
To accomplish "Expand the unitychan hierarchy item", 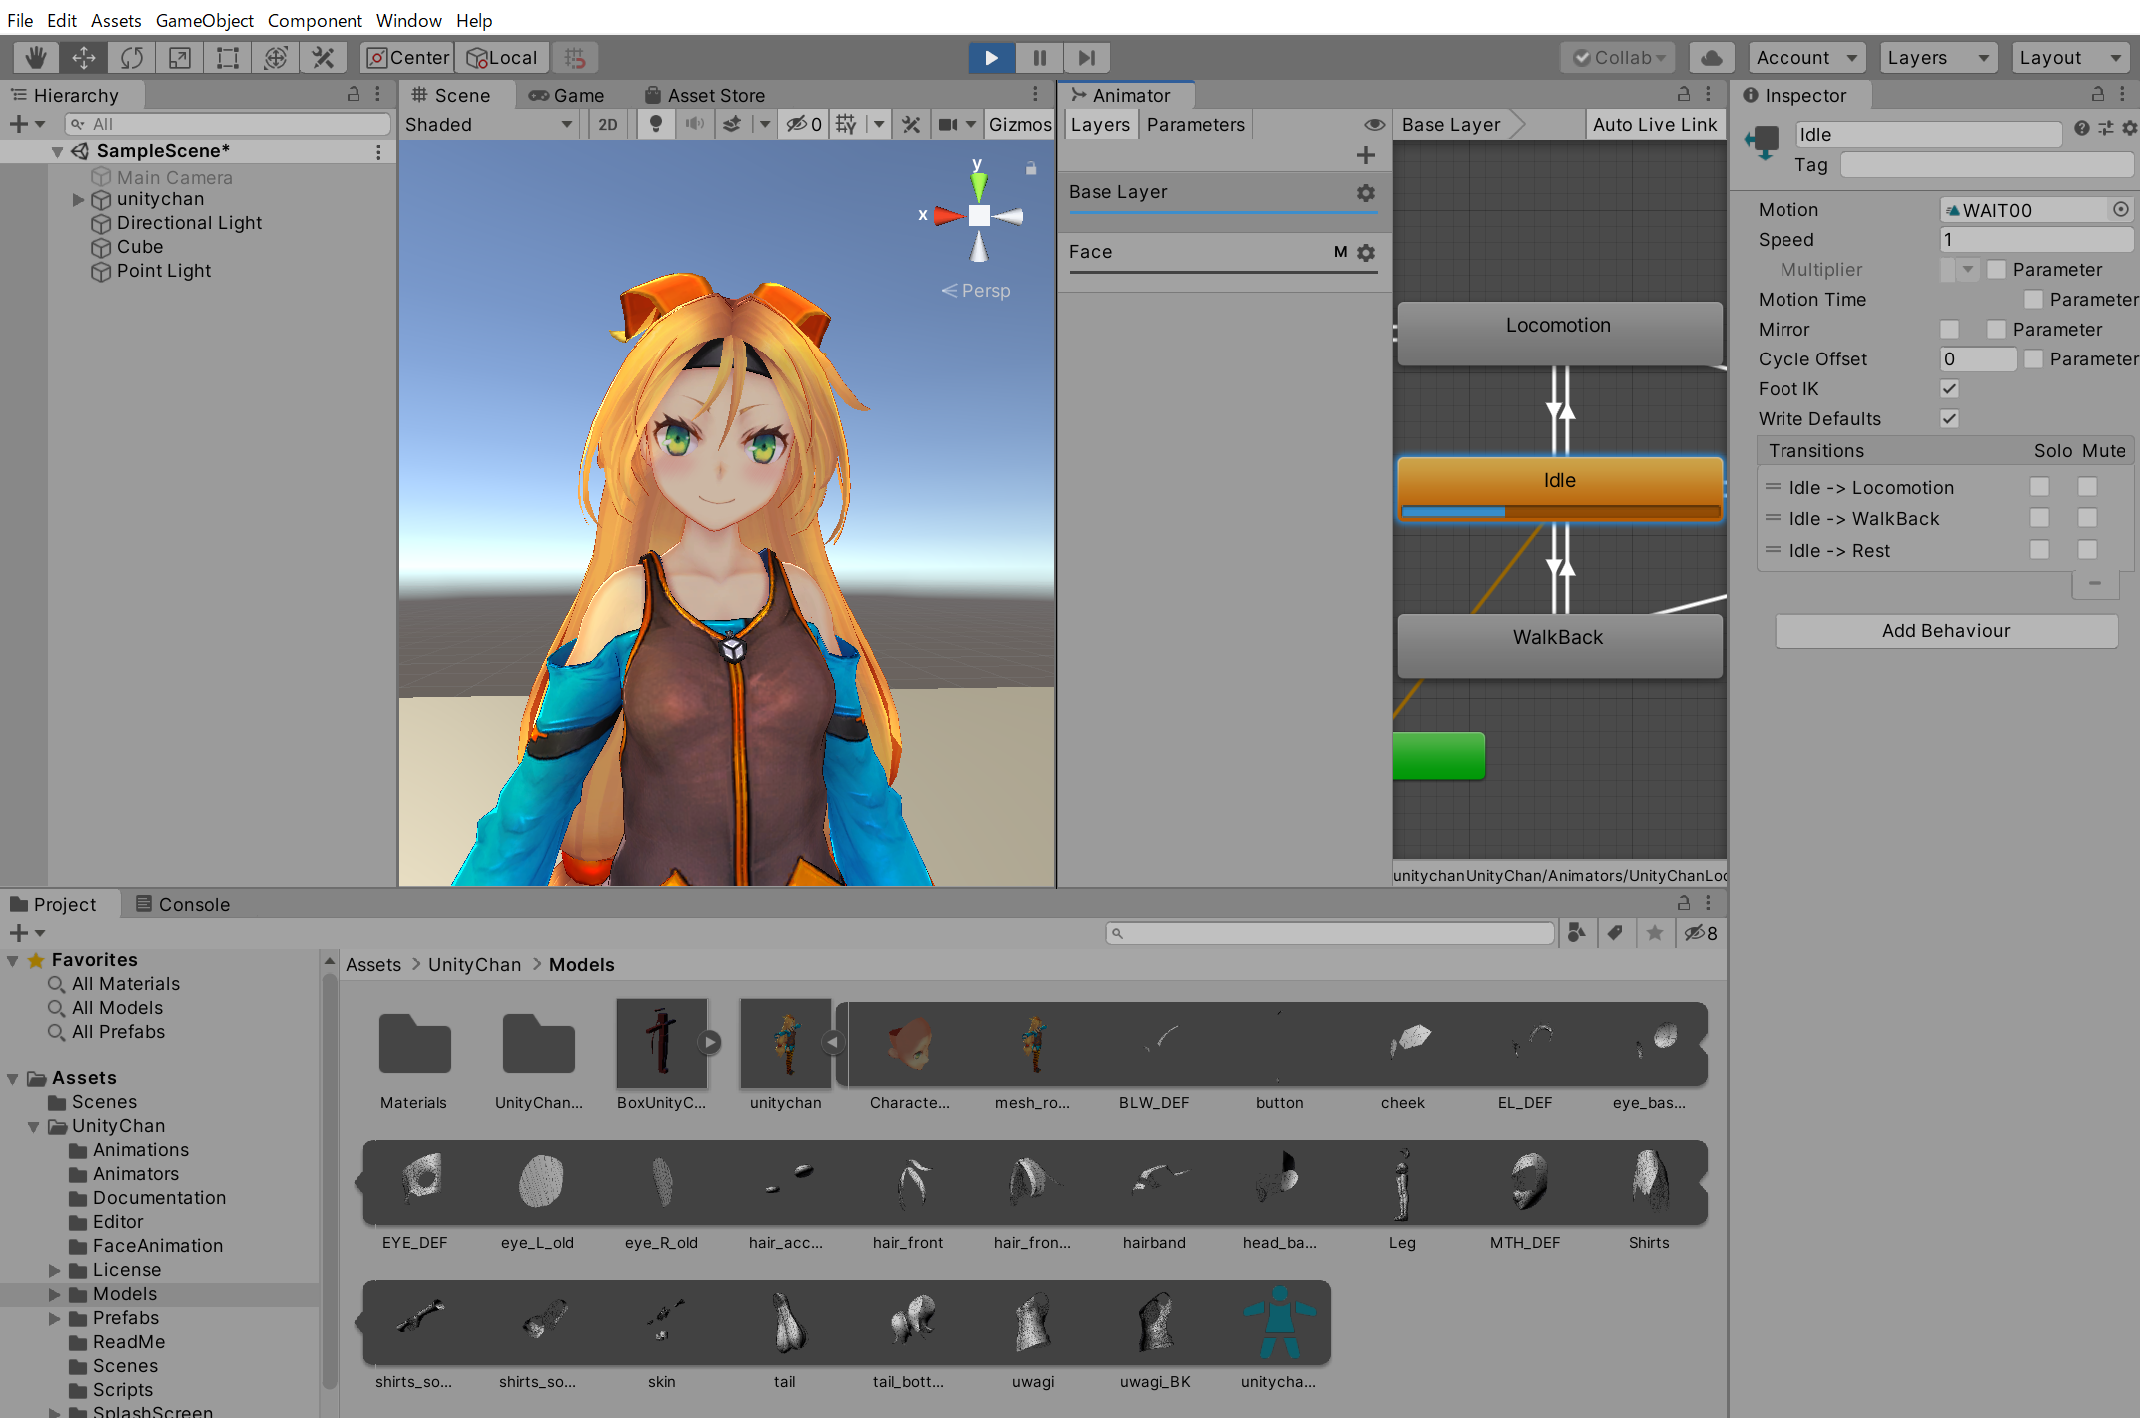I will click(79, 200).
